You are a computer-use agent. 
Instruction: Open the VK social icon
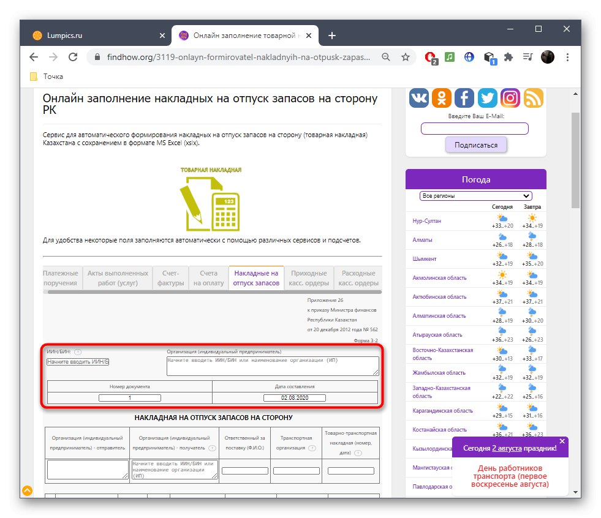pos(418,97)
